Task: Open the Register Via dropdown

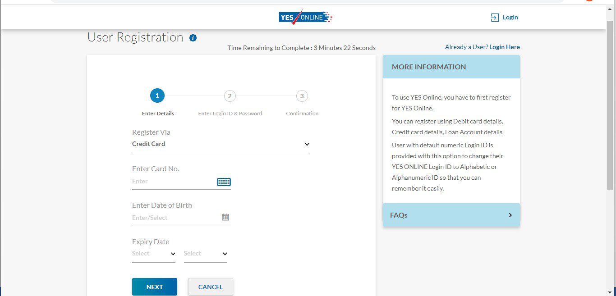Action: pyautogui.click(x=221, y=144)
